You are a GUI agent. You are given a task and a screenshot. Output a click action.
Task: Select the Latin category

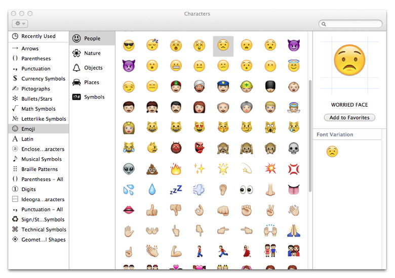pyautogui.click(x=38, y=139)
